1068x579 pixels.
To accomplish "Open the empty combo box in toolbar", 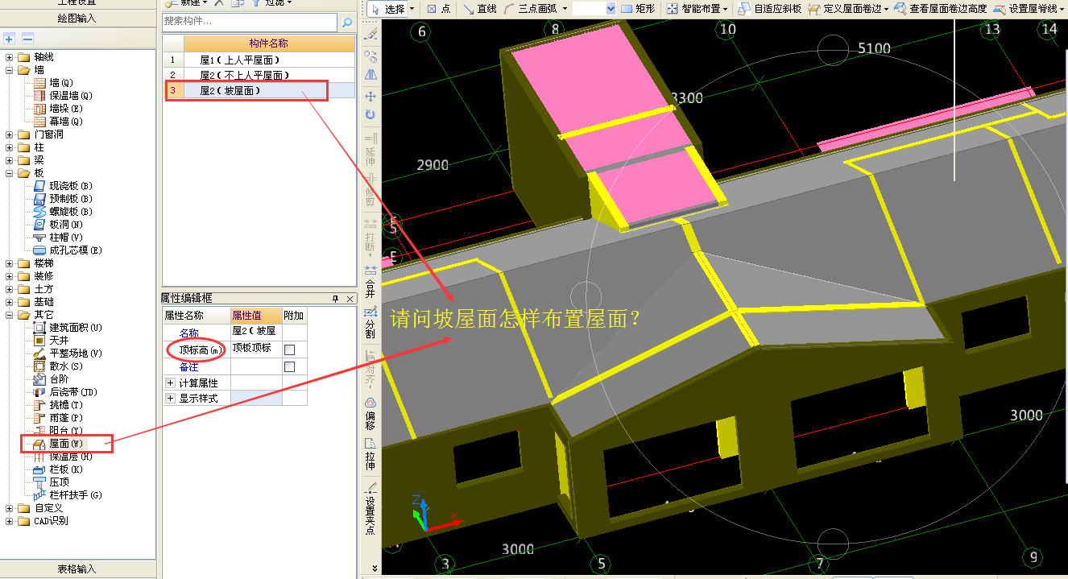I will pyautogui.click(x=594, y=9).
